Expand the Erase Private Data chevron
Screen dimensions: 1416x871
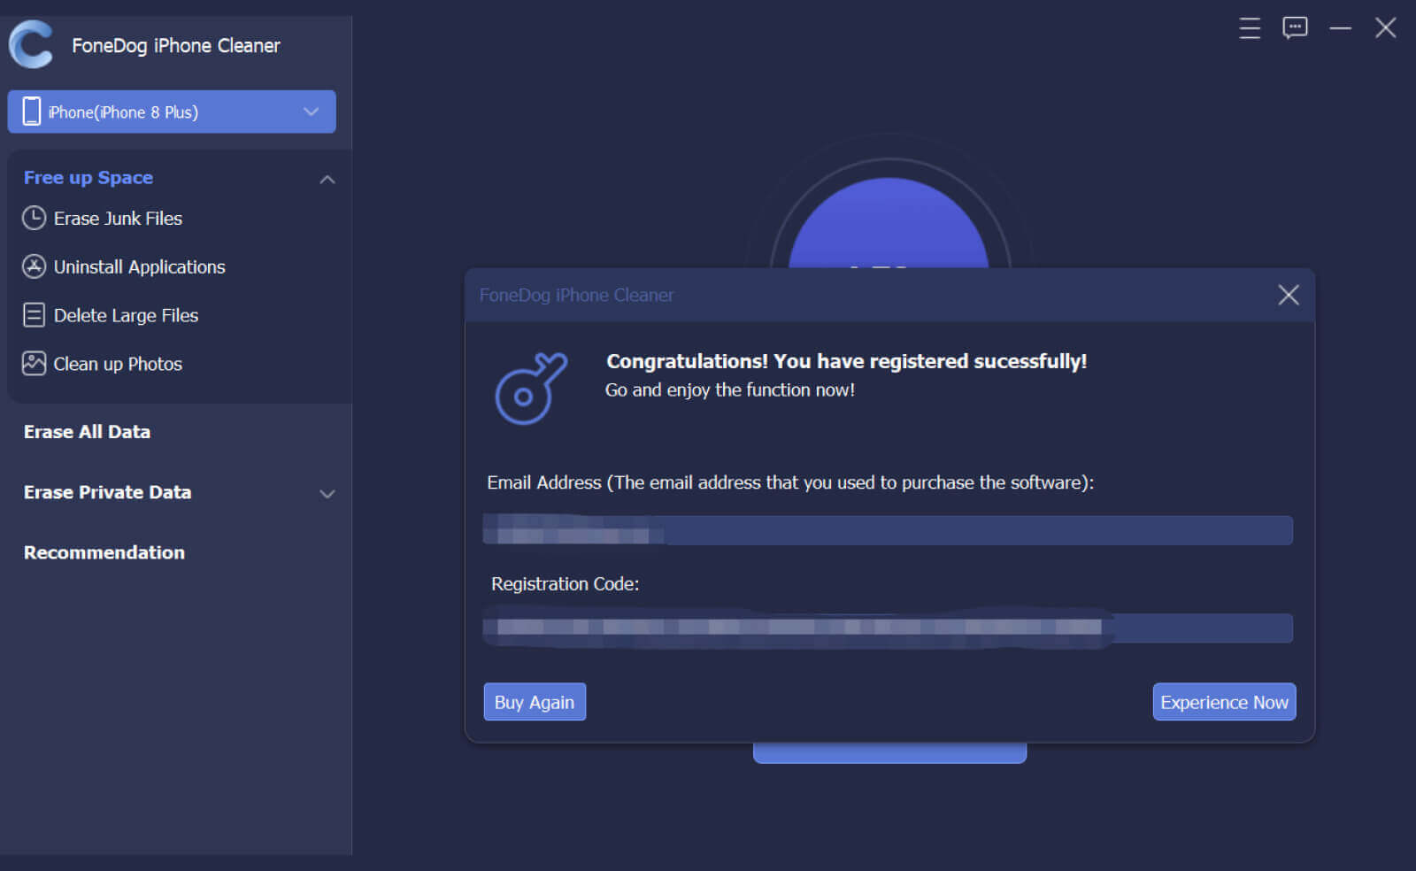[327, 494]
